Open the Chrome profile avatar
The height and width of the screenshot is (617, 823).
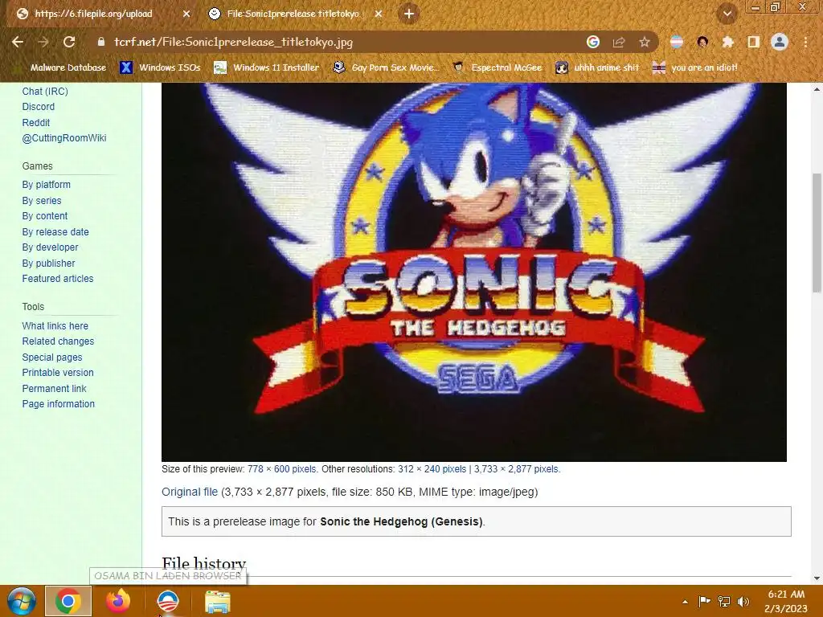780,42
